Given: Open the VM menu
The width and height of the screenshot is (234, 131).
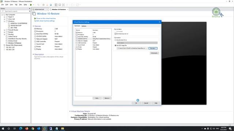Looking at the screenshot, I should (16, 5).
